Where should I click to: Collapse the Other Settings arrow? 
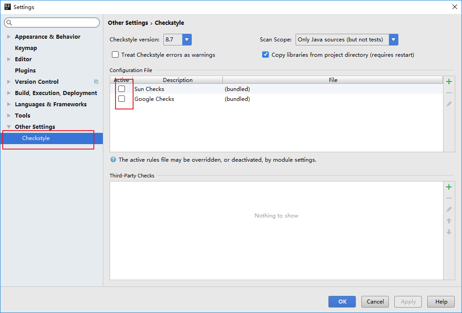coord(9,127)
